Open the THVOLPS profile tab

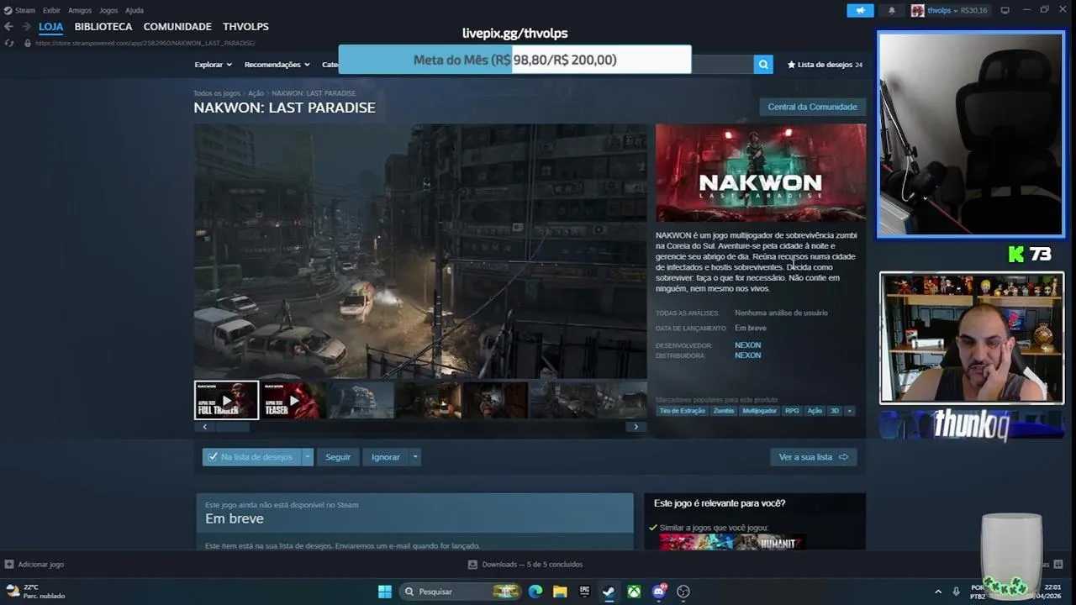pyautogui.click(x=245, y=27)
